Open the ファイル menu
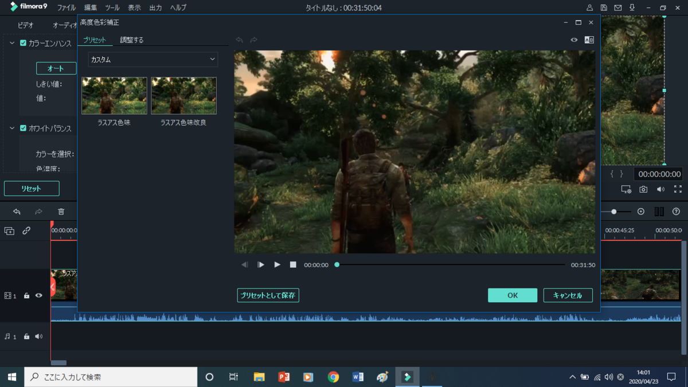This screenshot has width=688, height=387. click(66, 8)
